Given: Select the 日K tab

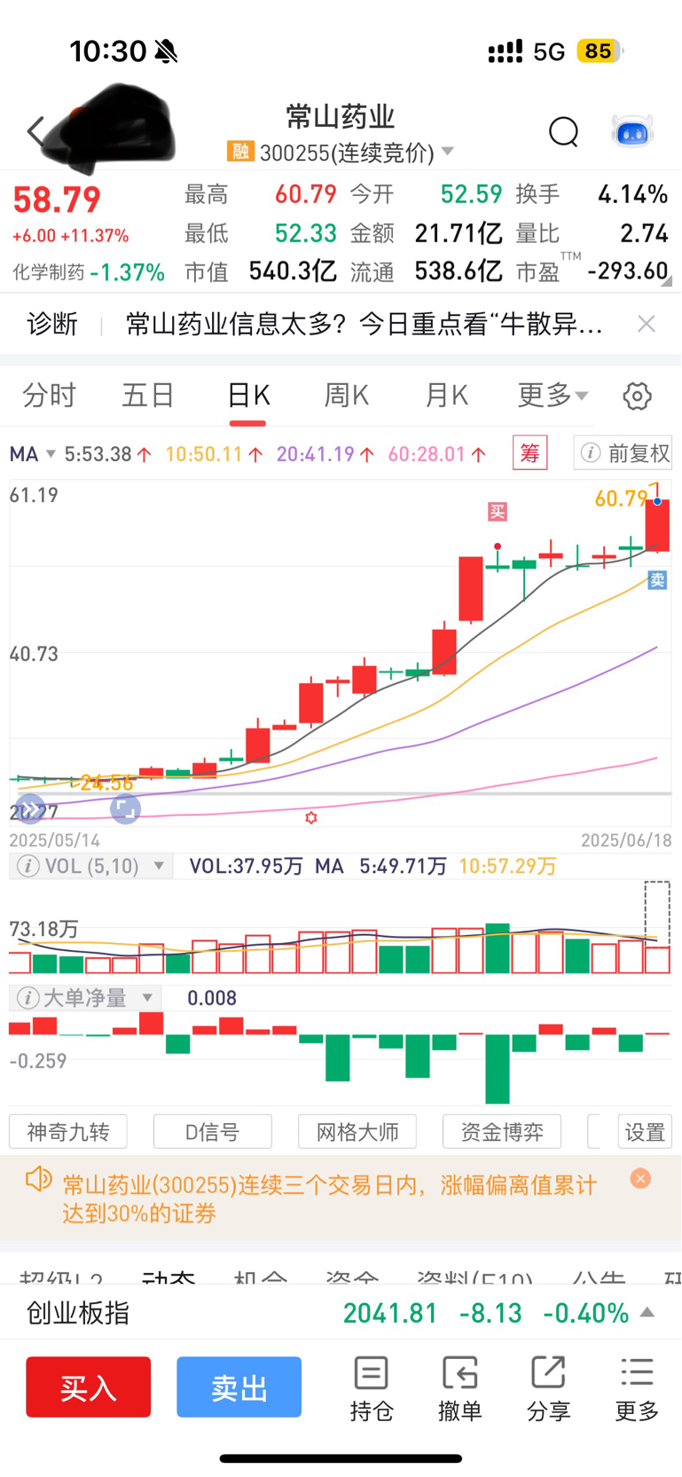Looking at the screenshot, I should click(248, 395).
